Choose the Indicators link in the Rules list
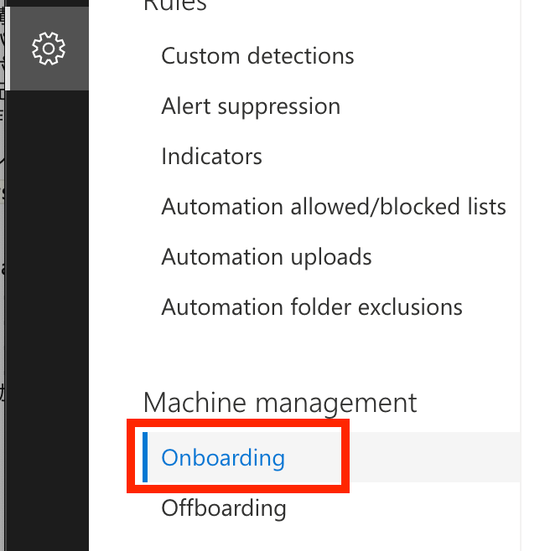This screenshot has height=551, width=545. point(211,156)
